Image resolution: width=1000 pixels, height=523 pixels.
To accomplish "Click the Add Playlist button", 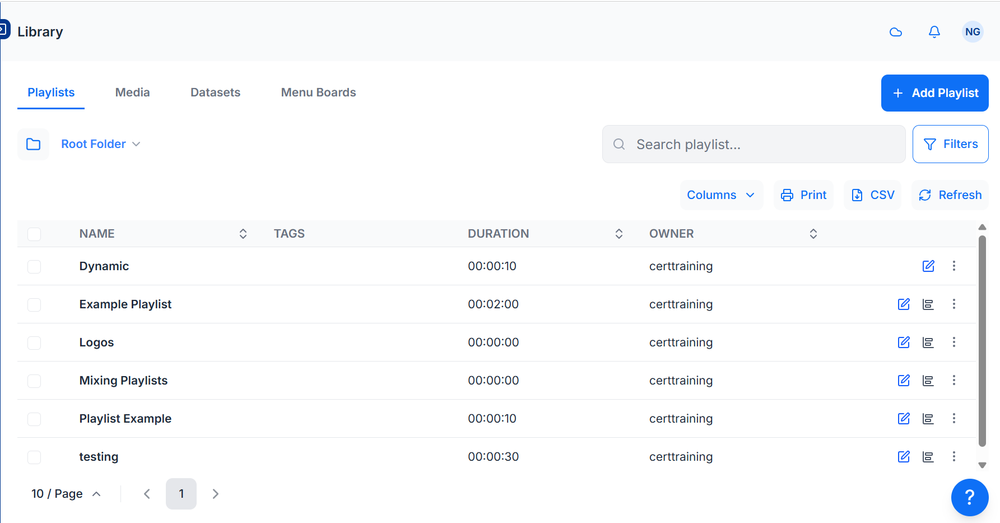I will pyautogui.click(x=935, y=93).
